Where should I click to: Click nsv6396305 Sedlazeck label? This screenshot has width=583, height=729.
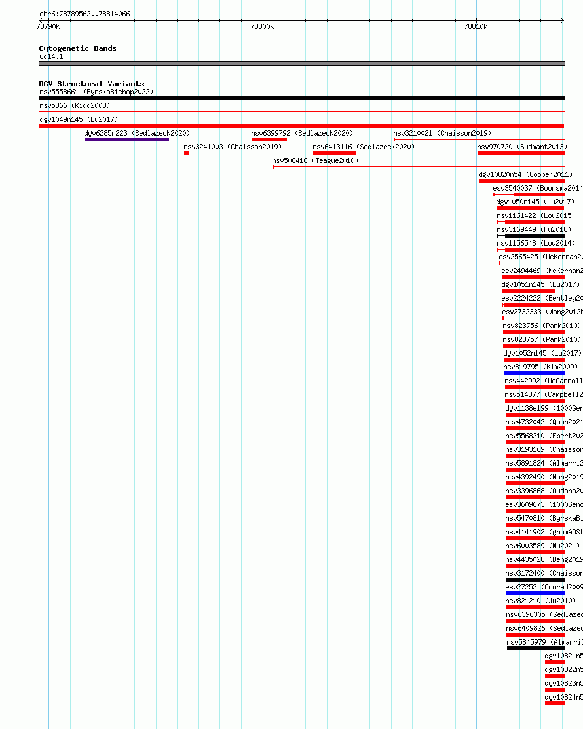(544, 614)
